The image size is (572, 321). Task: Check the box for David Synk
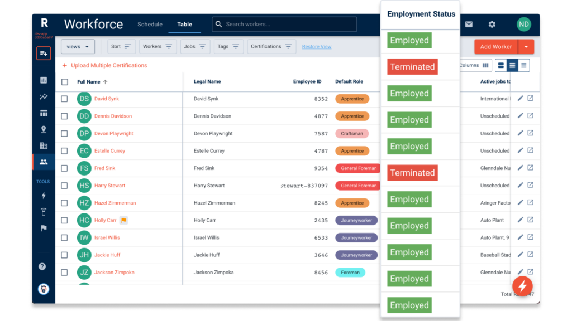click(x=65, y=99)
